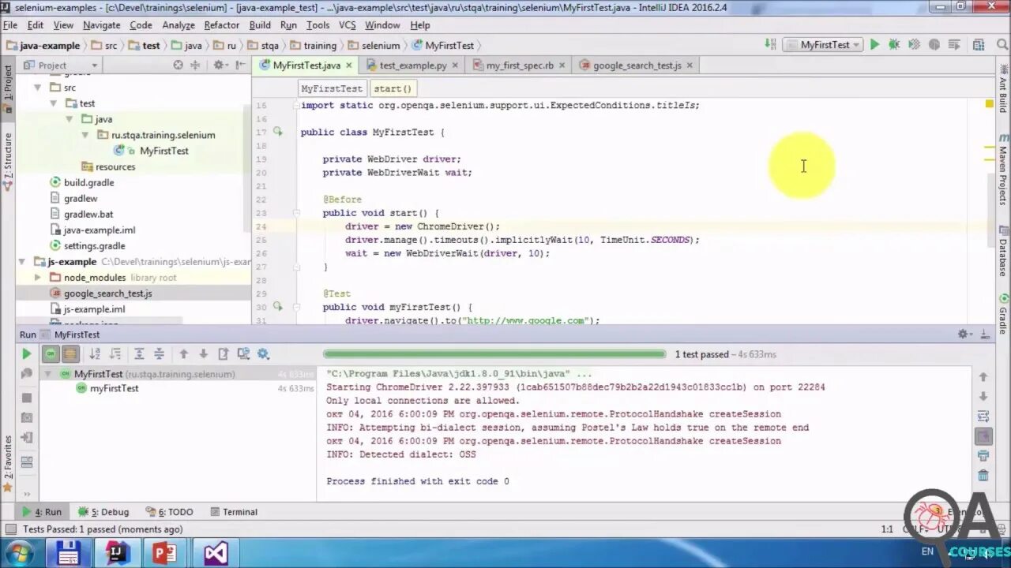Screen dimensions: 1011x568
Task: Switch to test_example.py tab
Action: pos(412,65)
